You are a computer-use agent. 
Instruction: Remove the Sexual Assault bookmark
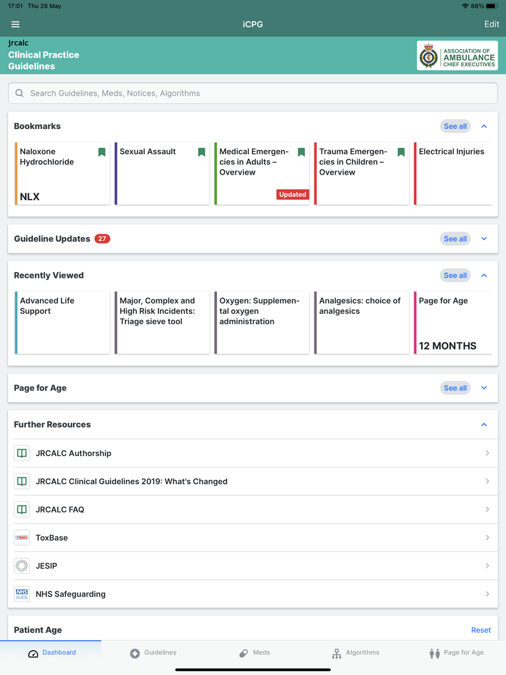coord(201,152)
